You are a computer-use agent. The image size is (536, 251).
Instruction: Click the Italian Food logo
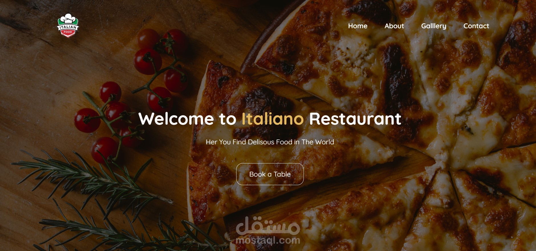point(68,26)
